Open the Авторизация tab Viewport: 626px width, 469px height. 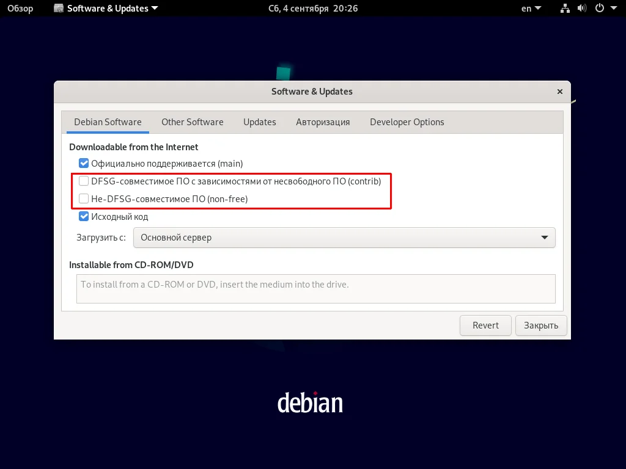tap(323, 122)
